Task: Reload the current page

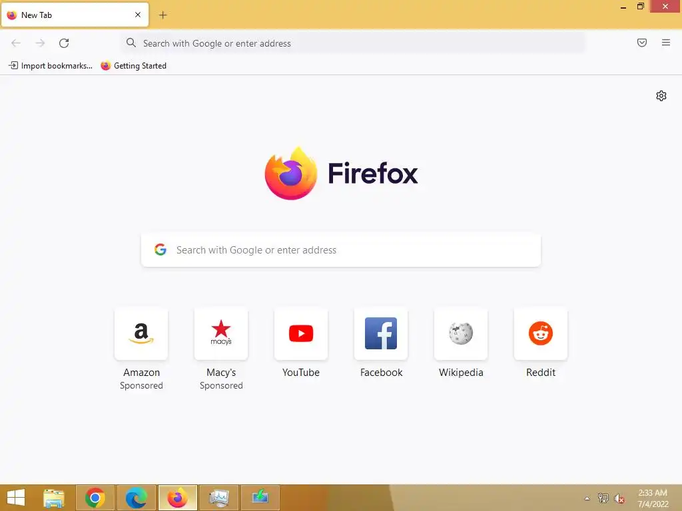Action: coord(64,43)
